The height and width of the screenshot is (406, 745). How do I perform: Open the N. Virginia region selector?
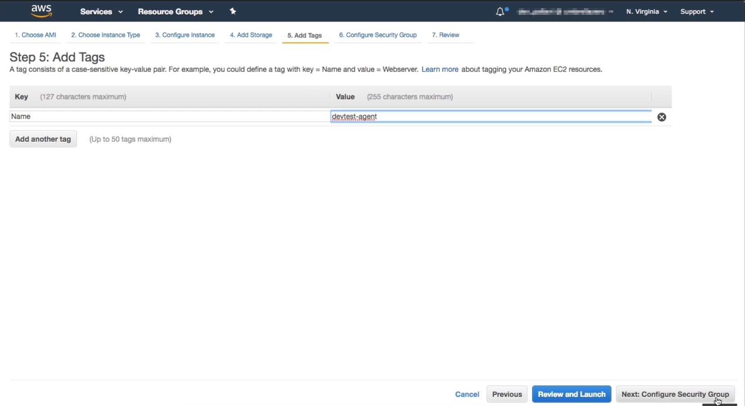[646, 12]
